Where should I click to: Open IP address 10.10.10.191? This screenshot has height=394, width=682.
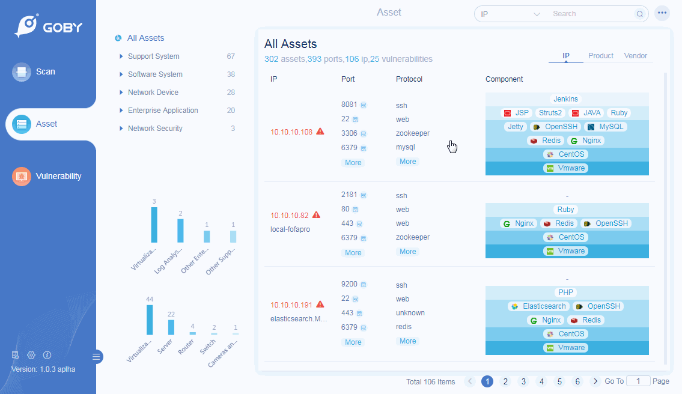coord(291,305)
